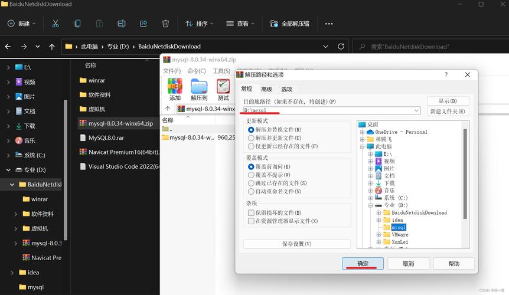This screenshot has width=509, height=295.
Task: Click the refresh icon beside address bar
Action: (x=341, y=47)
